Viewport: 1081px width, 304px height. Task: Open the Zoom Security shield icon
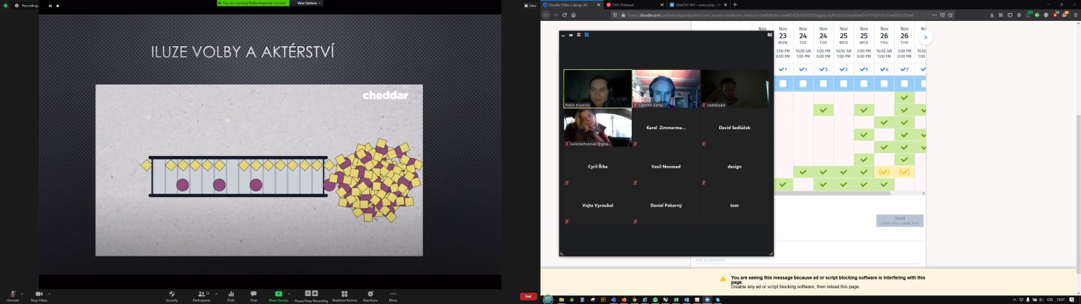click(172, 294)
